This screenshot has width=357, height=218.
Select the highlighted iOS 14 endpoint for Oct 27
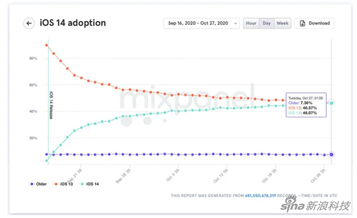pos(331,103)
